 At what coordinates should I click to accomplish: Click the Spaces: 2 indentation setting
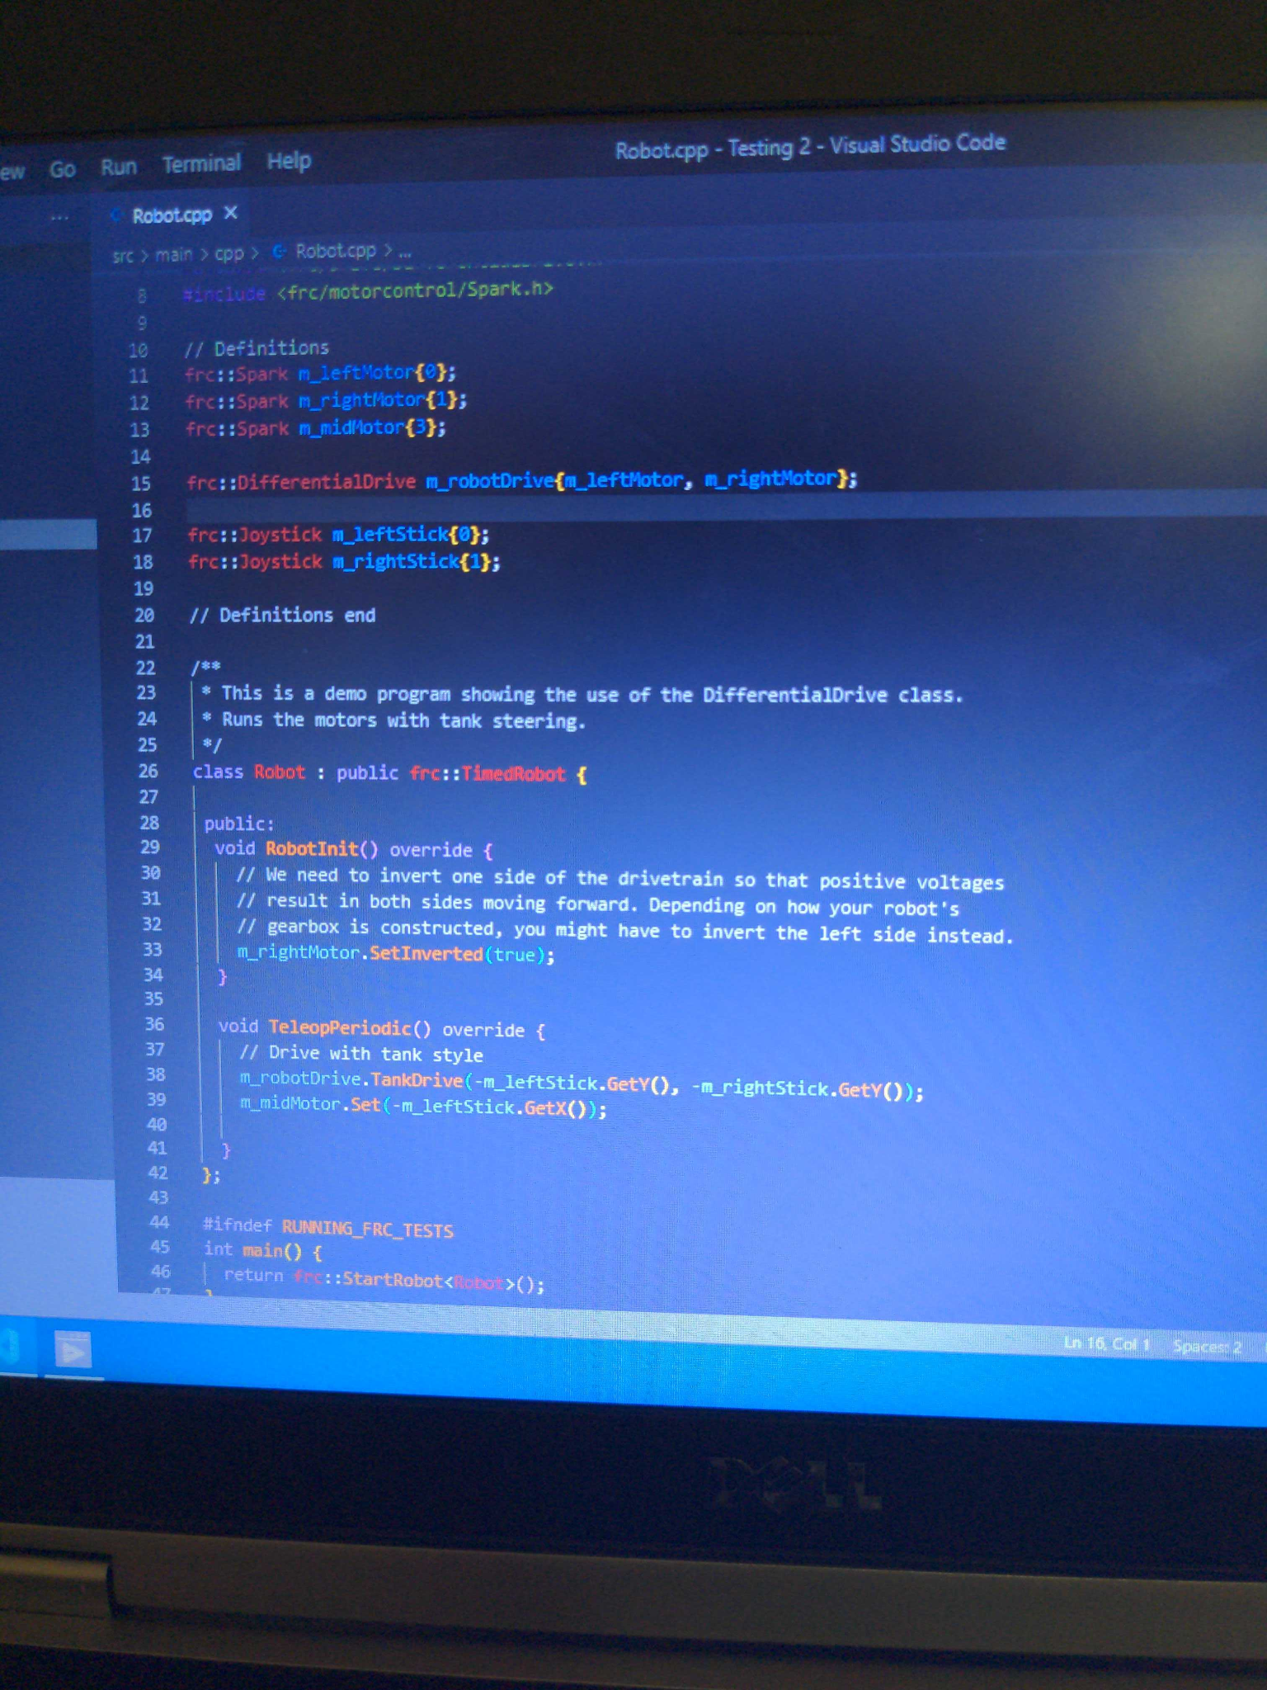click(x=1207, y=1347)
